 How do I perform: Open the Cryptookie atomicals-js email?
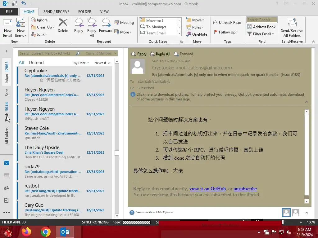tap(65, 75)
